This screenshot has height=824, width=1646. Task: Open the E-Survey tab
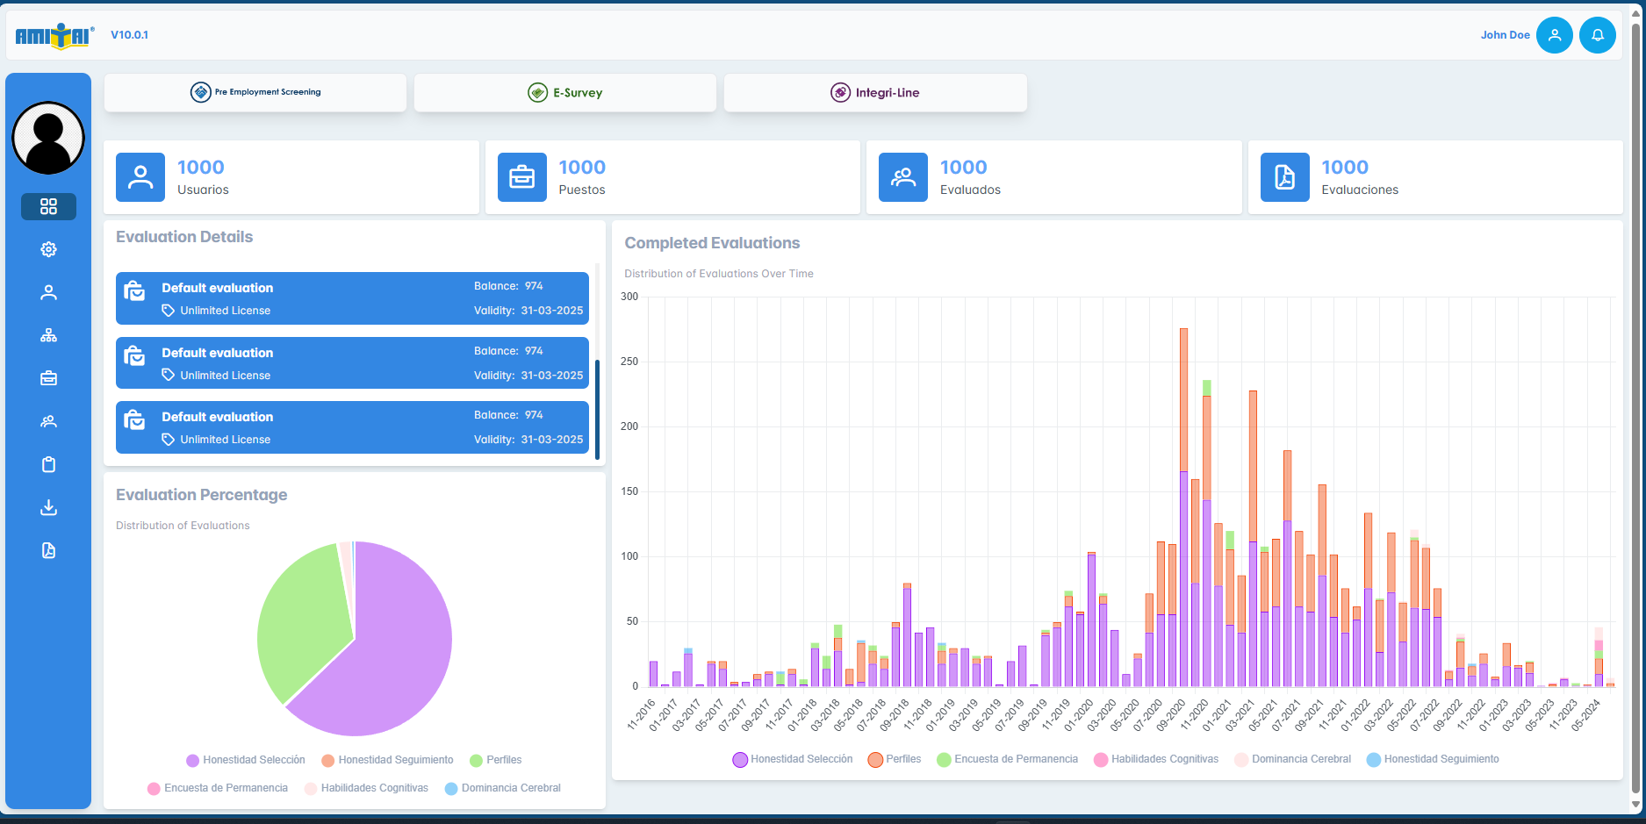(565, 92)
